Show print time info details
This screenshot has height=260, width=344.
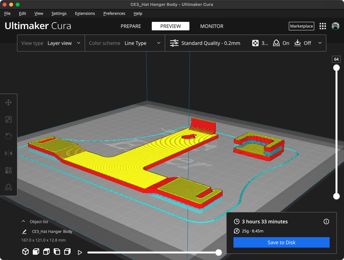click(x=326, y=222)
